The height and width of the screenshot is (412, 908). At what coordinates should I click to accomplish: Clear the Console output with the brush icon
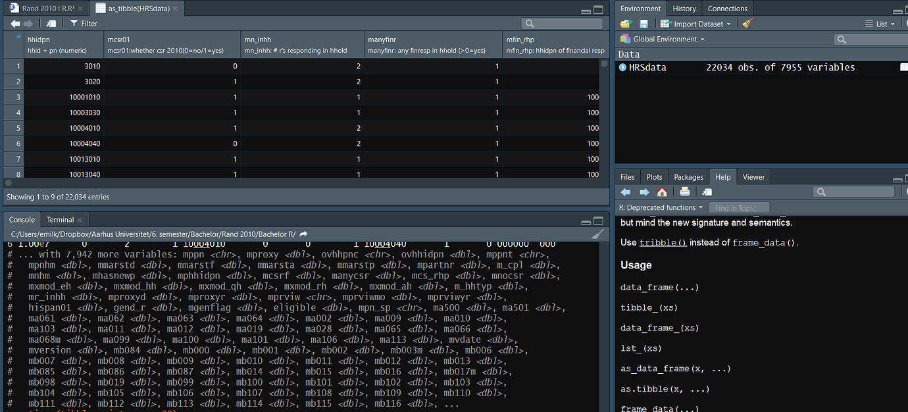tap(597, 234)
